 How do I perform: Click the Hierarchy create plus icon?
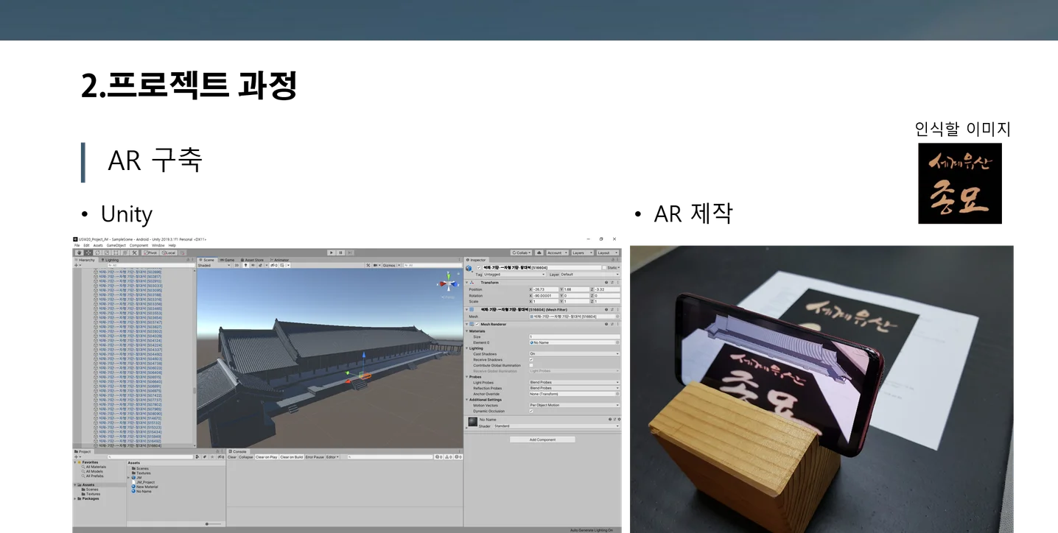click(x=77, y=265)
